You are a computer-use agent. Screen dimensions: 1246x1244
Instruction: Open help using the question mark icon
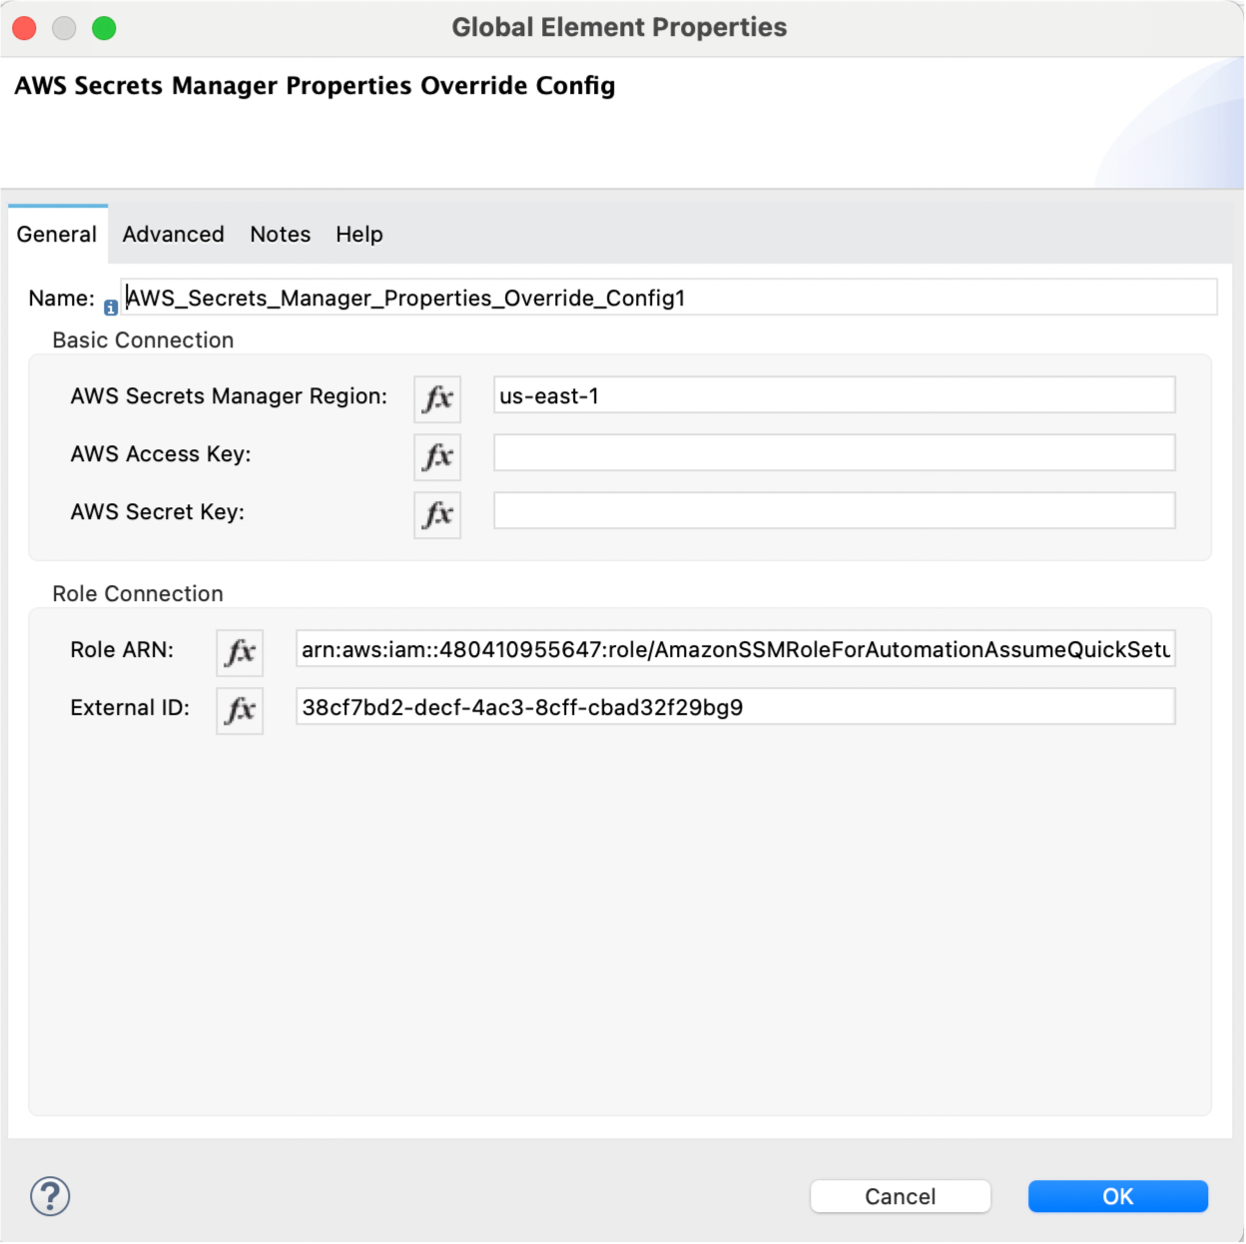point(49,1196)
